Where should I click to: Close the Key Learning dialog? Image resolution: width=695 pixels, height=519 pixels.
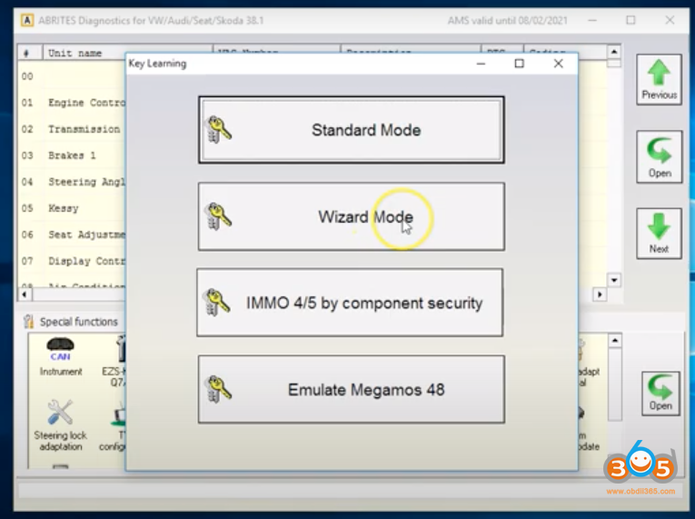559,64
